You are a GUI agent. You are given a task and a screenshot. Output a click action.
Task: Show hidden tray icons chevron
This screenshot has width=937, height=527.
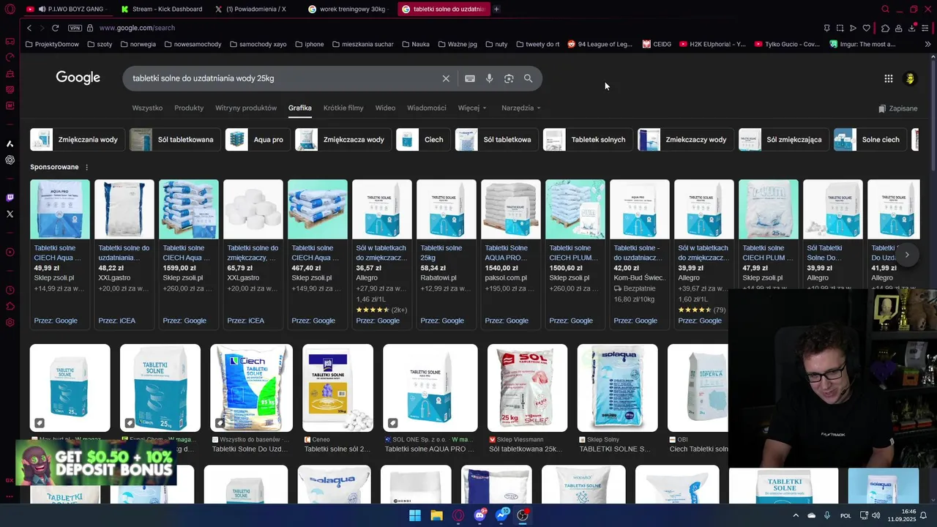[x=796, y=515]
